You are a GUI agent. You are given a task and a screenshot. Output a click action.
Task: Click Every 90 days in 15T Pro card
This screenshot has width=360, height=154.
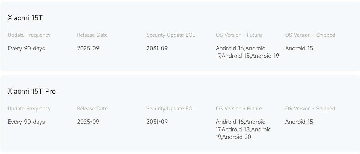pos(26,122)
